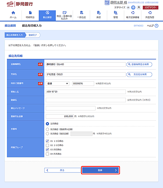The image size is (163, 188).
Task: Expand the 普通 account type dropdown
Action: 57,83
